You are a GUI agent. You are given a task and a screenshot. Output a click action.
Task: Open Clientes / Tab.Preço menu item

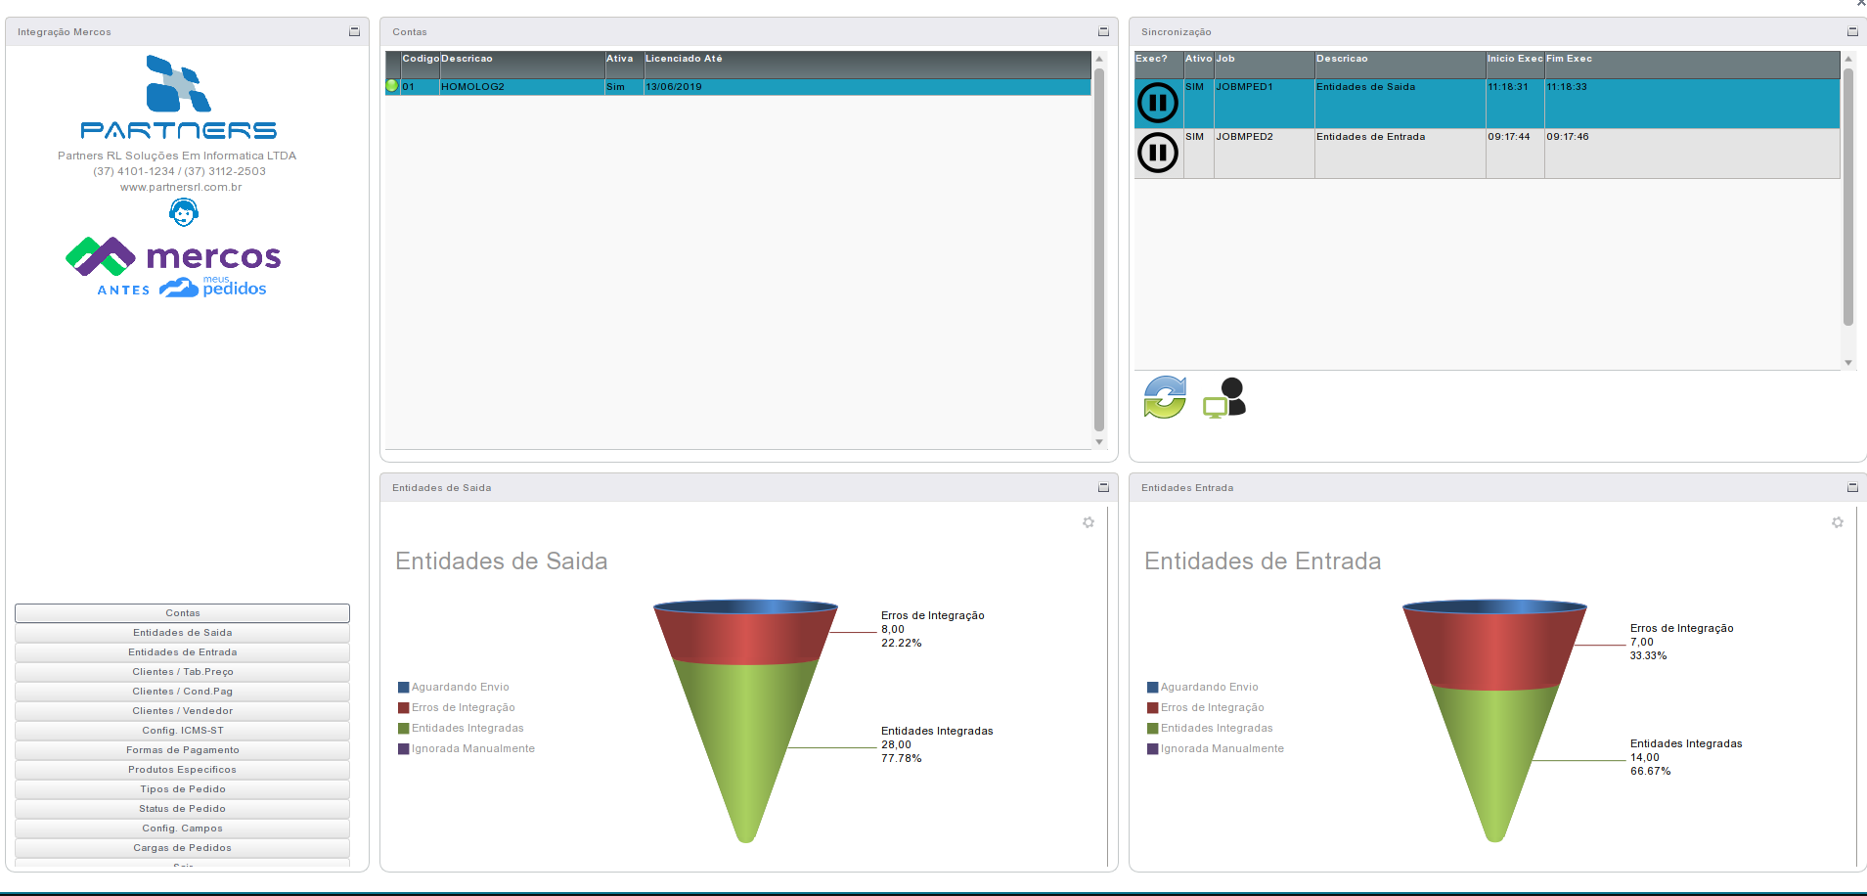(x=182, y=672)
